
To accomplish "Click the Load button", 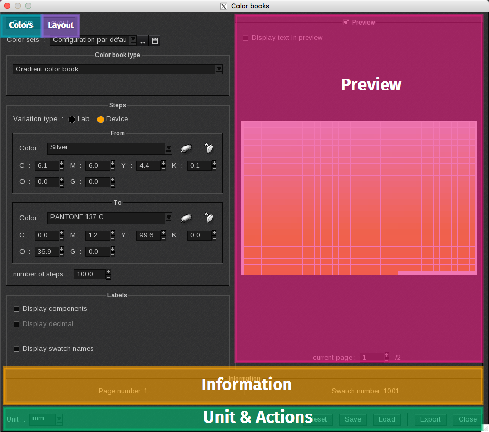I will click(x=387, y=419).
